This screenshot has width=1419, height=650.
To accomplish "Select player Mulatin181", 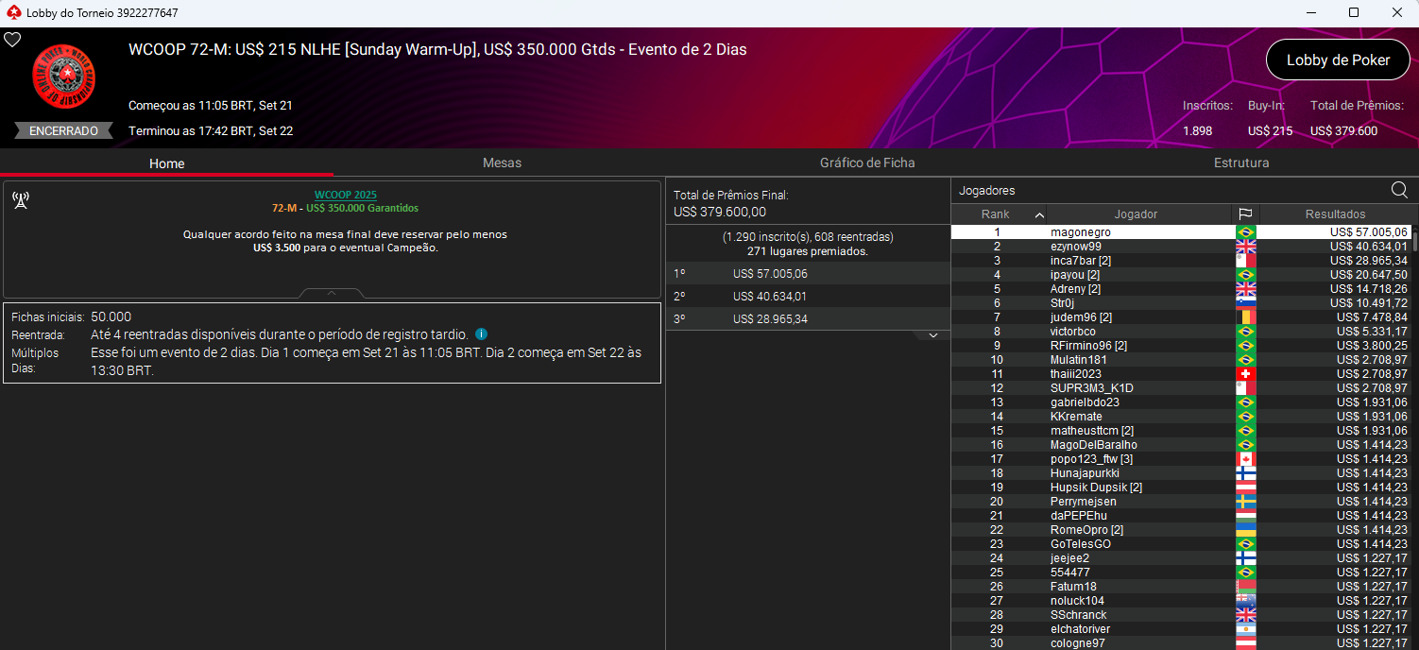I will click(1181, 360).
